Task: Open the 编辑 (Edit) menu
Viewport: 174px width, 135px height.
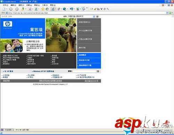Action: point(13,5)
